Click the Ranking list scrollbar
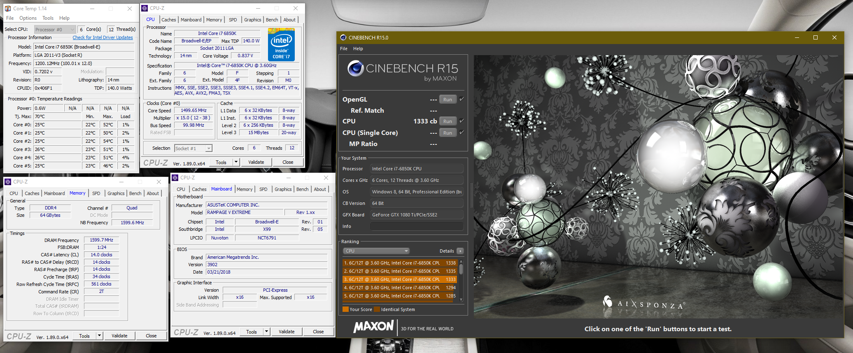 coord(461,281)
